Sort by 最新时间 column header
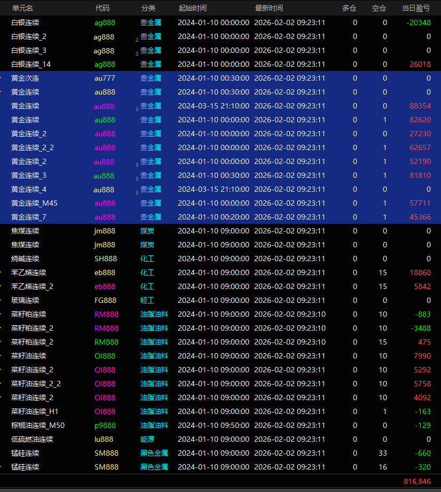The height and width of the screenshot is (492, 441). (269, 8)
